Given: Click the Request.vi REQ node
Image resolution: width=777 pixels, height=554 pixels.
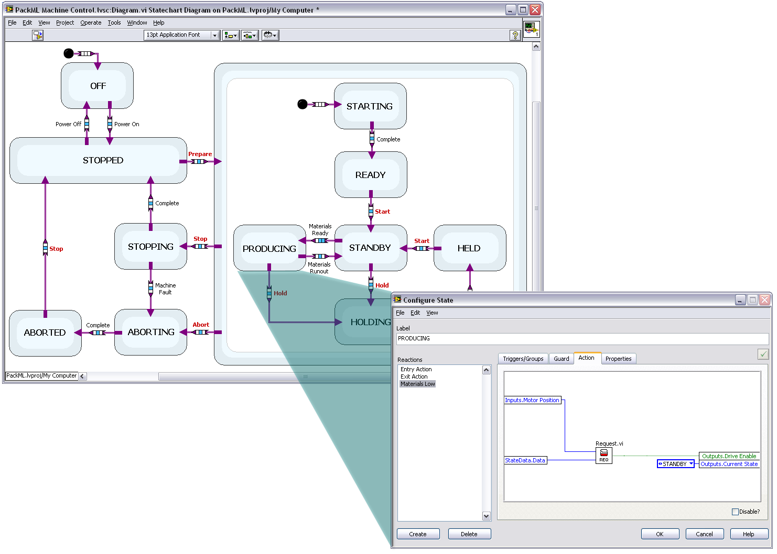Looking at the screenshot, I should point(603,455).
